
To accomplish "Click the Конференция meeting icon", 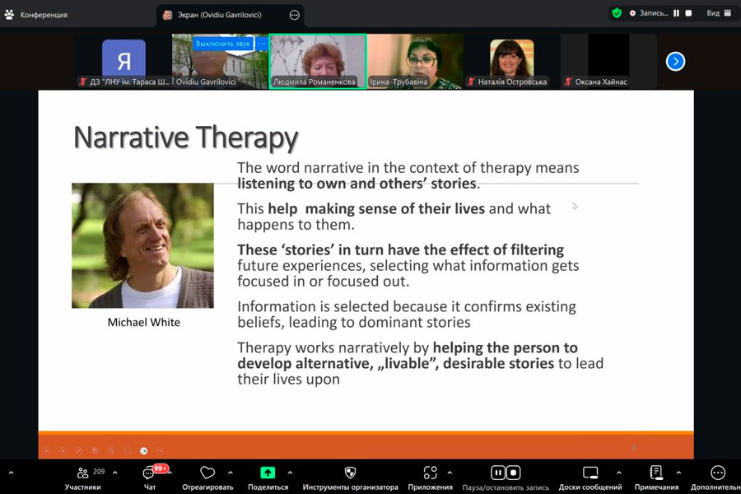I will [9, 15].
